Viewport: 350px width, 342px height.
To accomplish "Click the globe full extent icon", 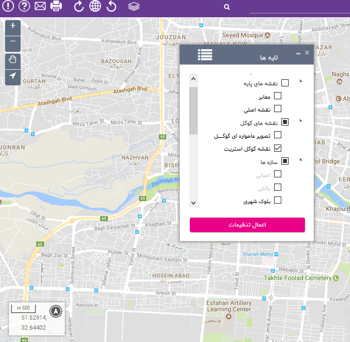I will [x=95, y=6].
